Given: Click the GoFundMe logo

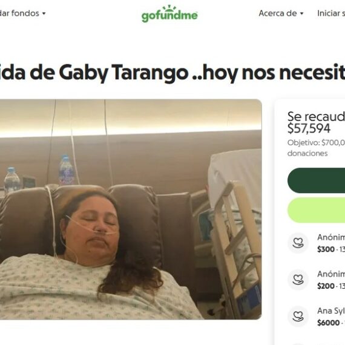Looking at the screenshot, I should [169, 14].
